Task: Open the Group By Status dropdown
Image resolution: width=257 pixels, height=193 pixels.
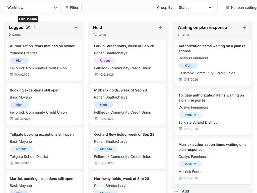Action: (195, 8)
